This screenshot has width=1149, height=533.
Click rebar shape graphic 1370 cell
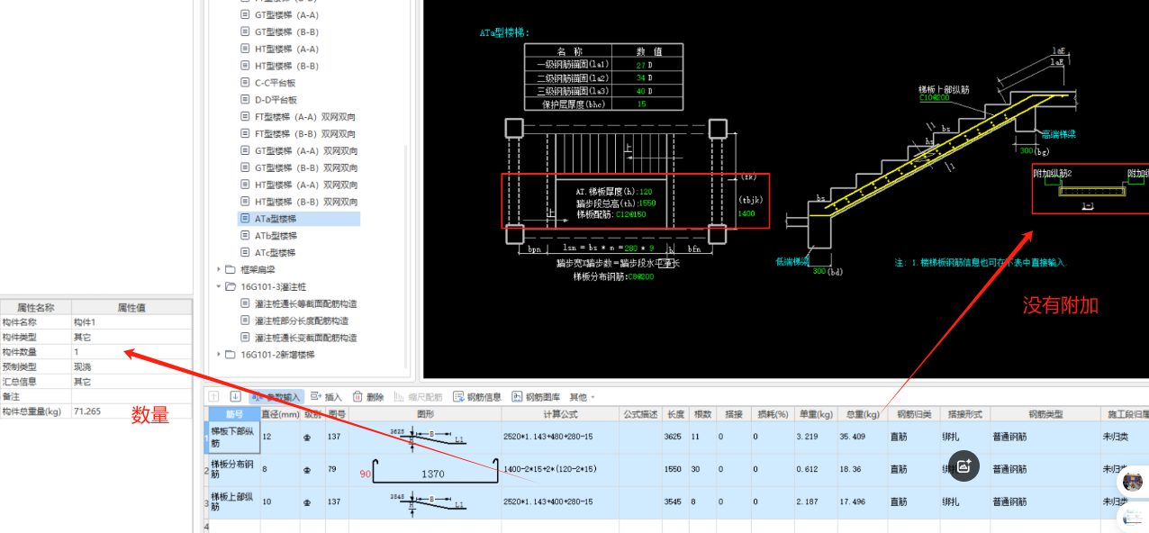tap(425, 469)
